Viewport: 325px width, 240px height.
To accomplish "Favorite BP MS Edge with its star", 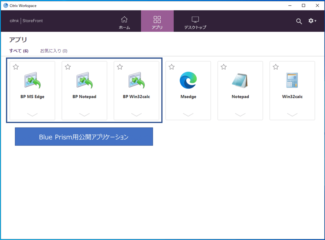I will pyautogui.click(x=16, y=67).
